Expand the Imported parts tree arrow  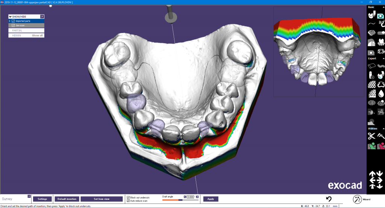pos(10,21)
